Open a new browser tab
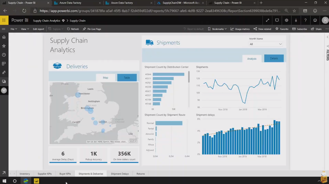 point(261,3)
